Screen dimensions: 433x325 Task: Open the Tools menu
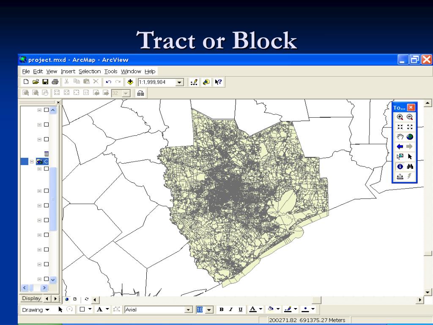111,71
